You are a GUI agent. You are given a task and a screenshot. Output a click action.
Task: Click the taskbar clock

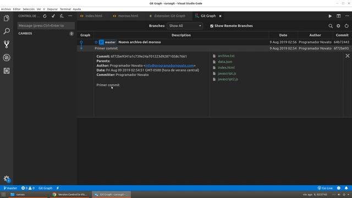tap(315, 195)
